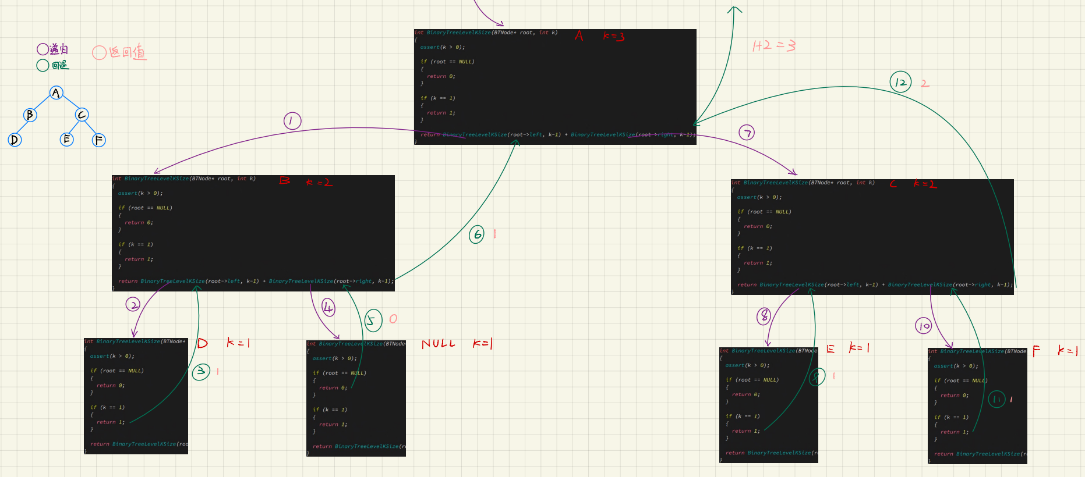
Task: Select the code image labeled E k=1
Action: 769,405
